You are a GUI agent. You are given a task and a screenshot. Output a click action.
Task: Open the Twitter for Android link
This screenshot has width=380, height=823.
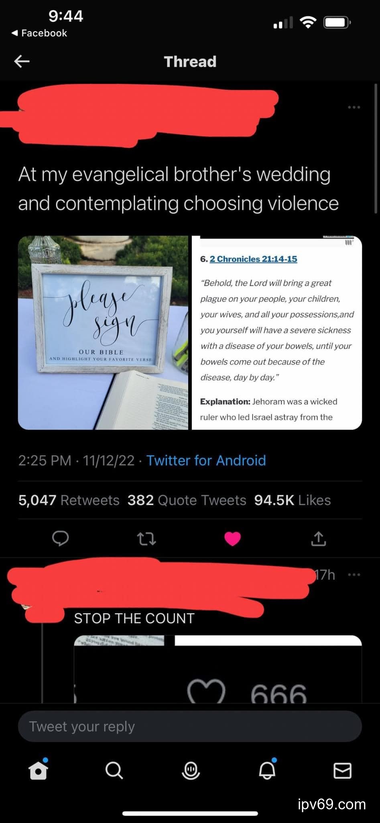pyautogui.click(x=206, y=460)
